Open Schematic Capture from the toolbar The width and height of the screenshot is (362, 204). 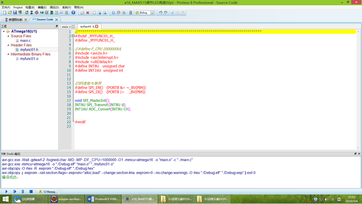click(31, 13)
